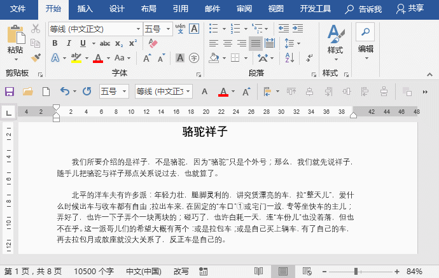Viewport: 439px width, 278px height.
Task: Switch to Read Mode view in status bar
Action: tap(259, 272)
